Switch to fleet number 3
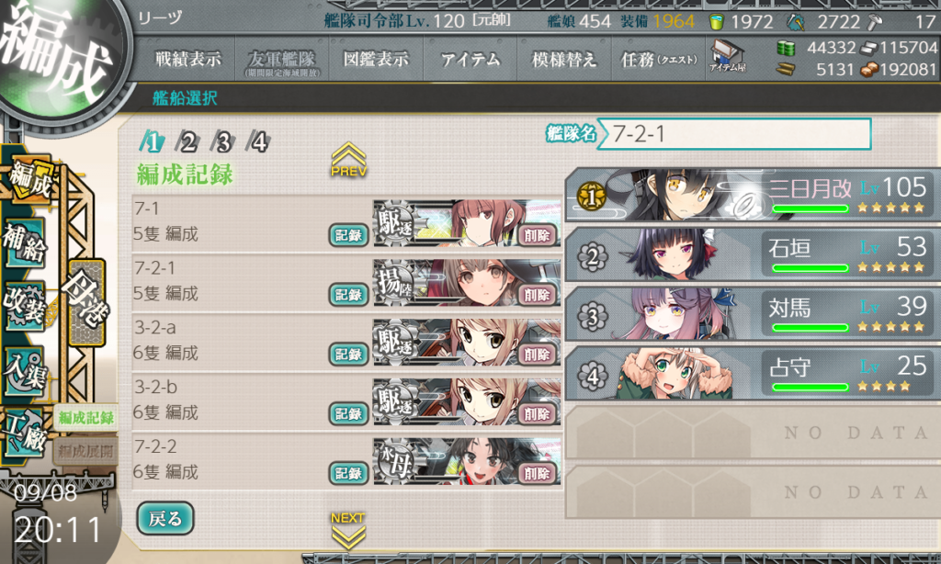 222,142
